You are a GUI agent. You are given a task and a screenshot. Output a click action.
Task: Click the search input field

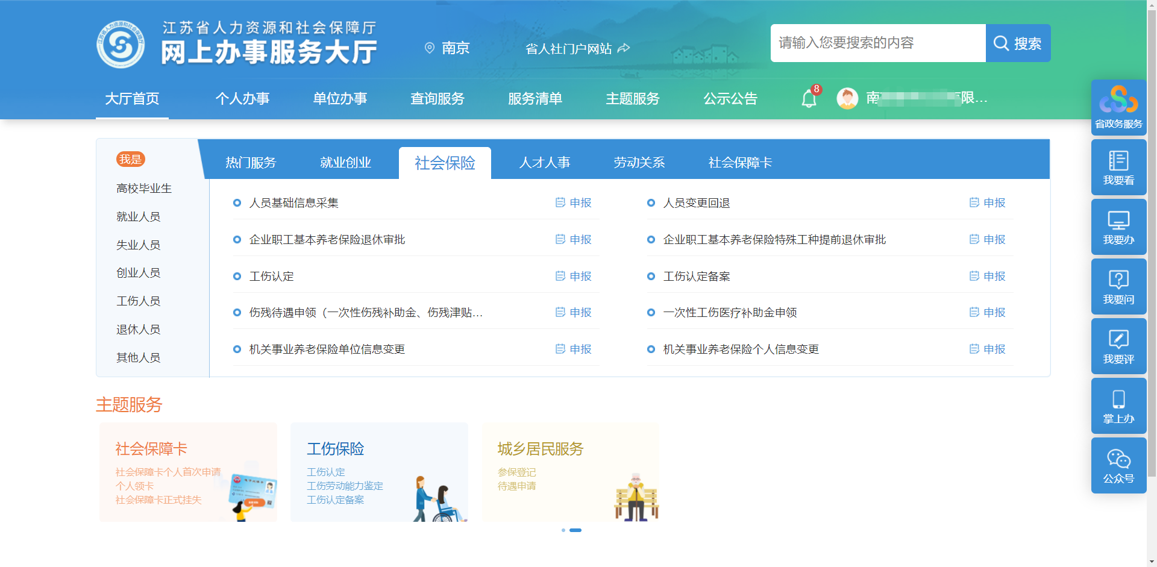(x=877, y=43)
